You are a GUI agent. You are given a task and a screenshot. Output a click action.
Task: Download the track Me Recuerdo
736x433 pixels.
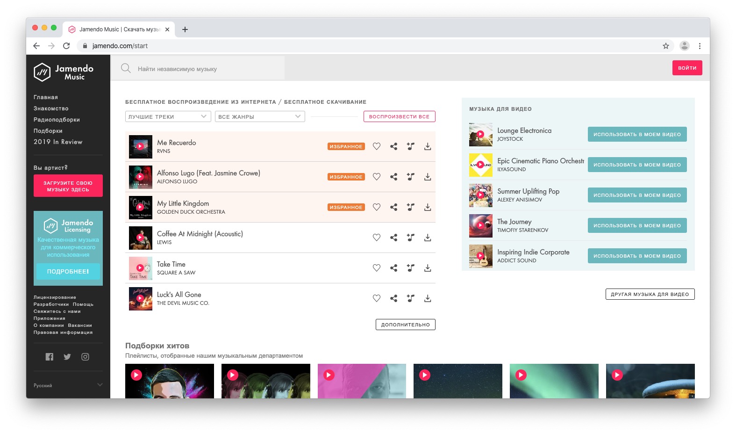(428, 146)
